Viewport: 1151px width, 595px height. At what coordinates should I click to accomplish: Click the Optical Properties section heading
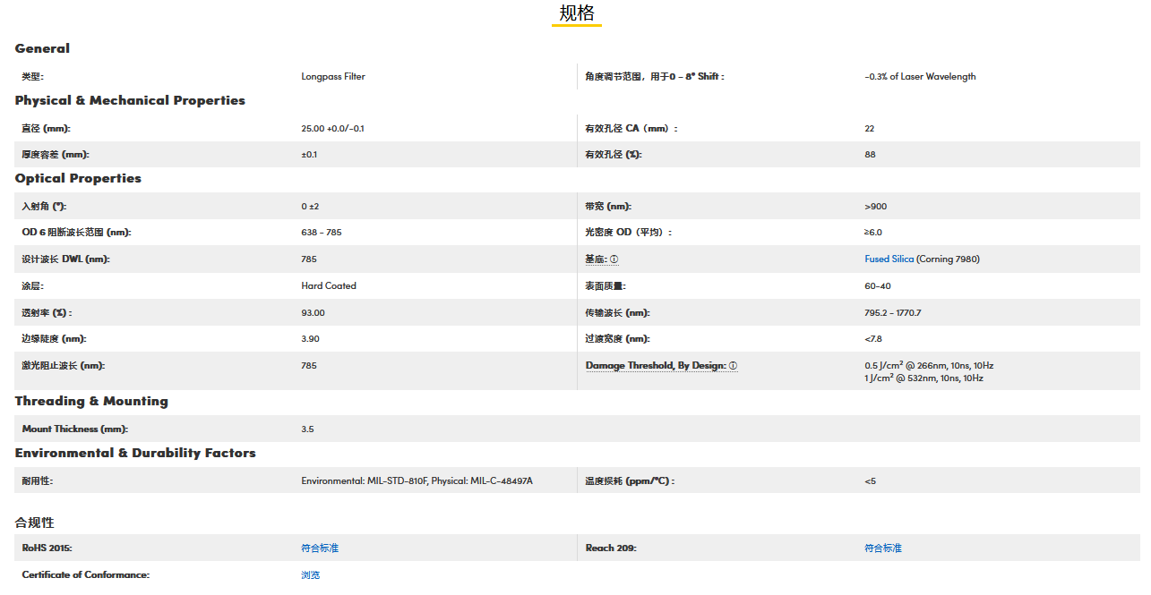click(78, 178)
